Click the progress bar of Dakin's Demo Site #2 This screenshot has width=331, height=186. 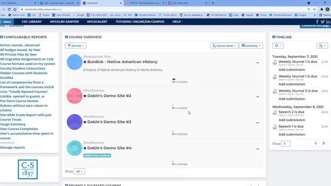tap(216, 105)
